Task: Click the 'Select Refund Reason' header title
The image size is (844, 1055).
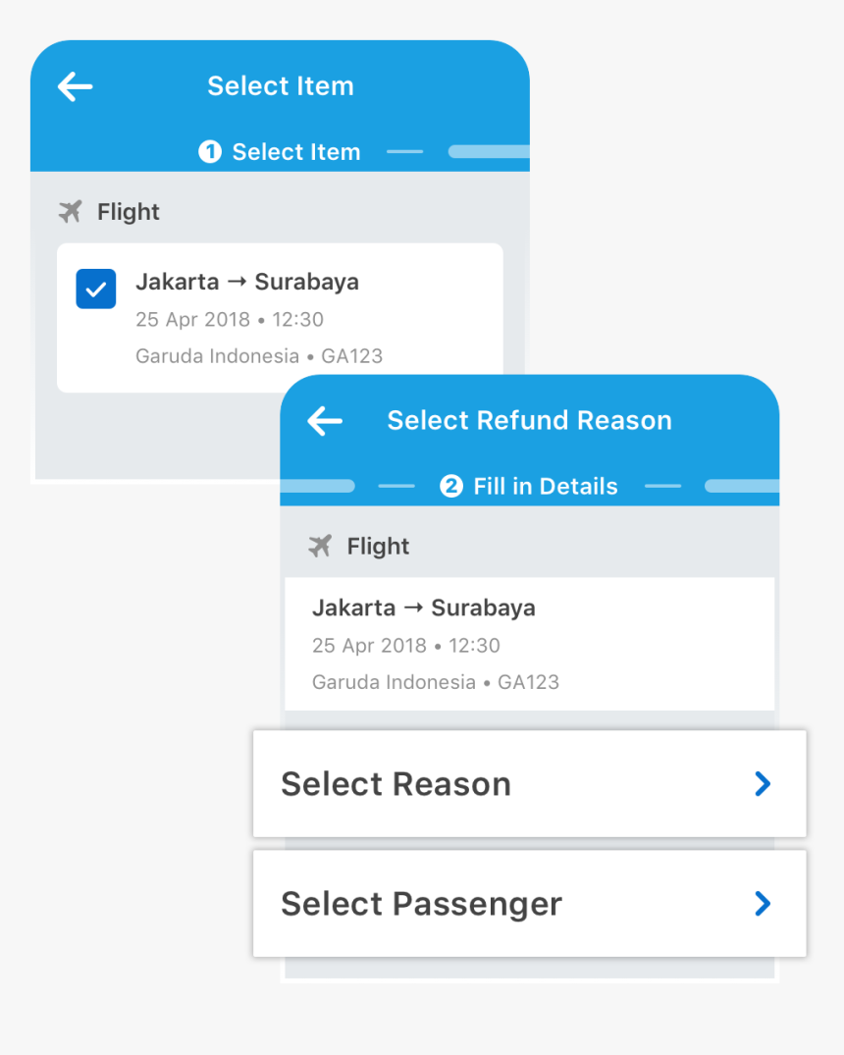Action: (529, 421)
